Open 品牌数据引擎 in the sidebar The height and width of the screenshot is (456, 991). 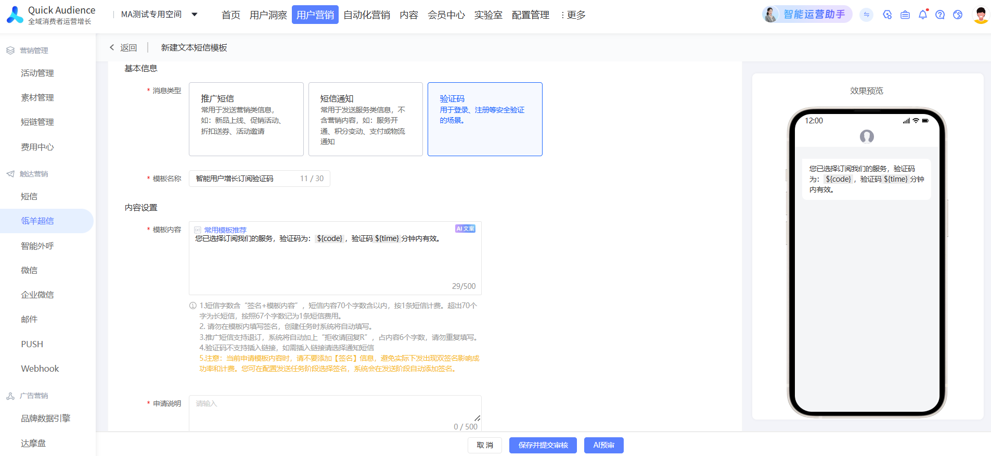[x=46, y=418]
